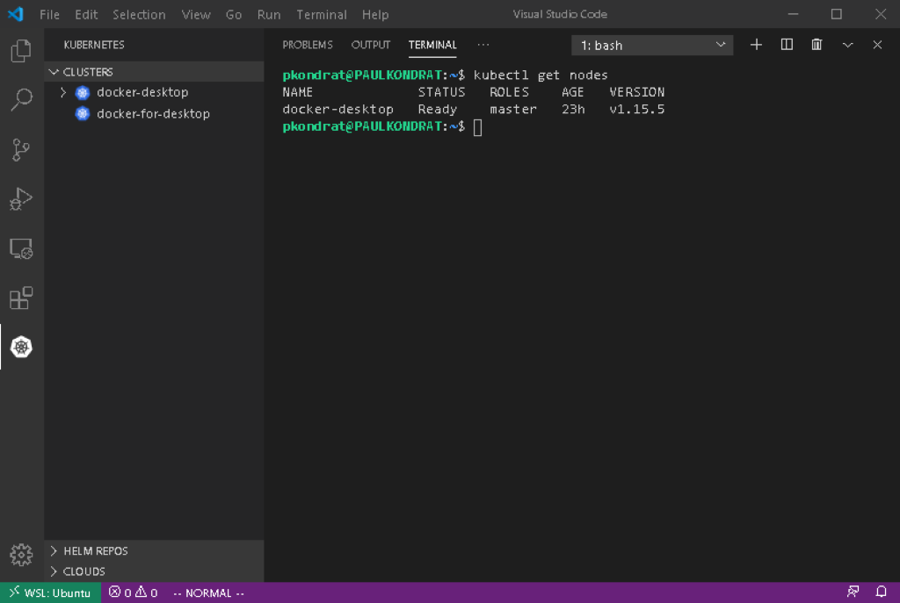Expand the docker-desktop cluster
Viewport: 900px width, 603px height.
[62, 92]
